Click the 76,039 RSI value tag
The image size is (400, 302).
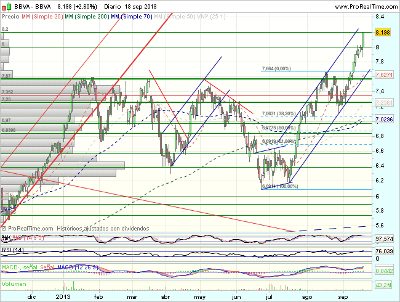[384, 251]
